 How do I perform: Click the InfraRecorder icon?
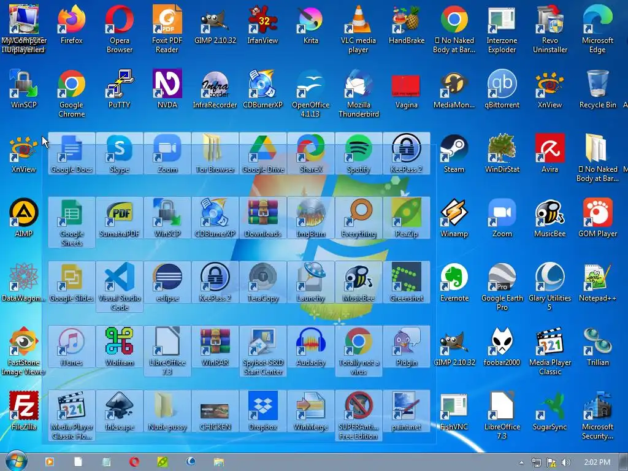(x=215, y=89)
